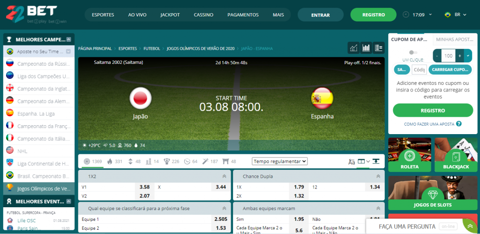The height and width of the screenshot is (234, 480).
Task: Decrease stake with minus button
Action: click(437, 56)
